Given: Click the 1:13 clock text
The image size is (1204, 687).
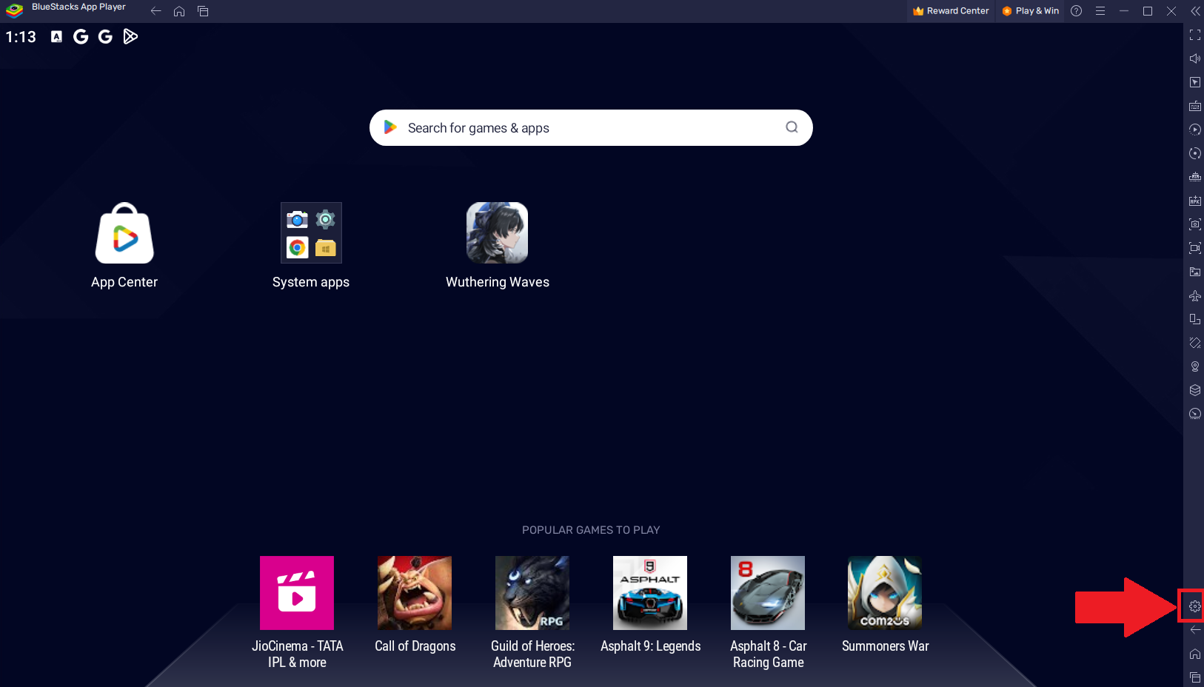Looking at the screenshot, I should pos(21,36).
